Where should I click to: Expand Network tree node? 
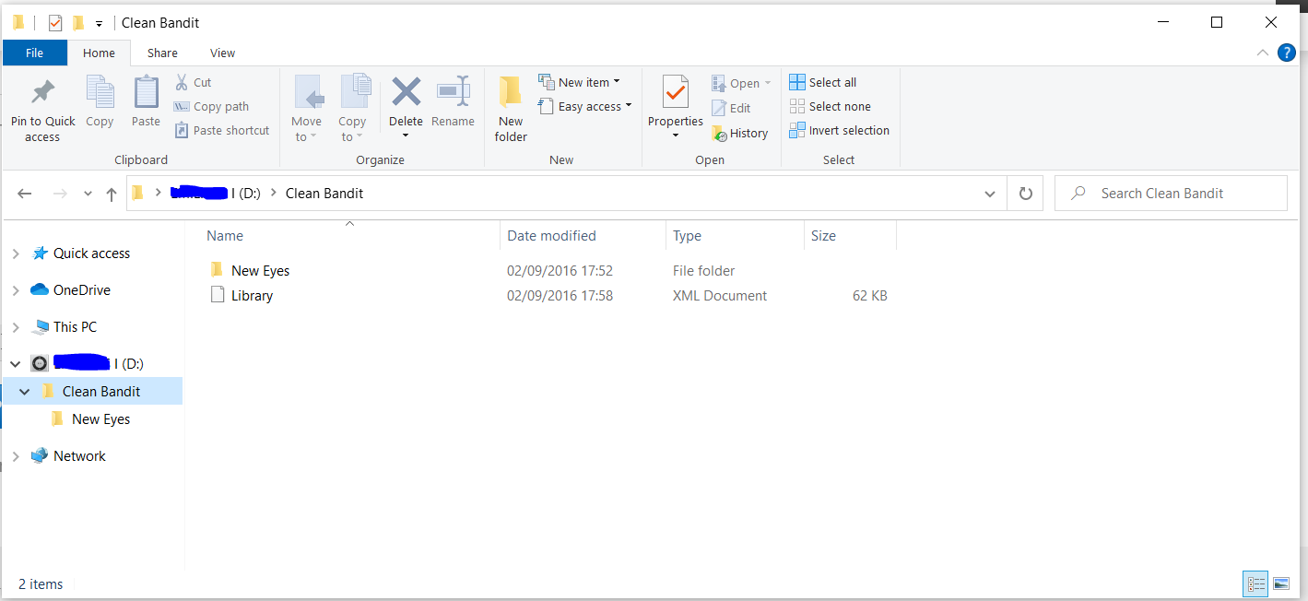pos(16,456)
